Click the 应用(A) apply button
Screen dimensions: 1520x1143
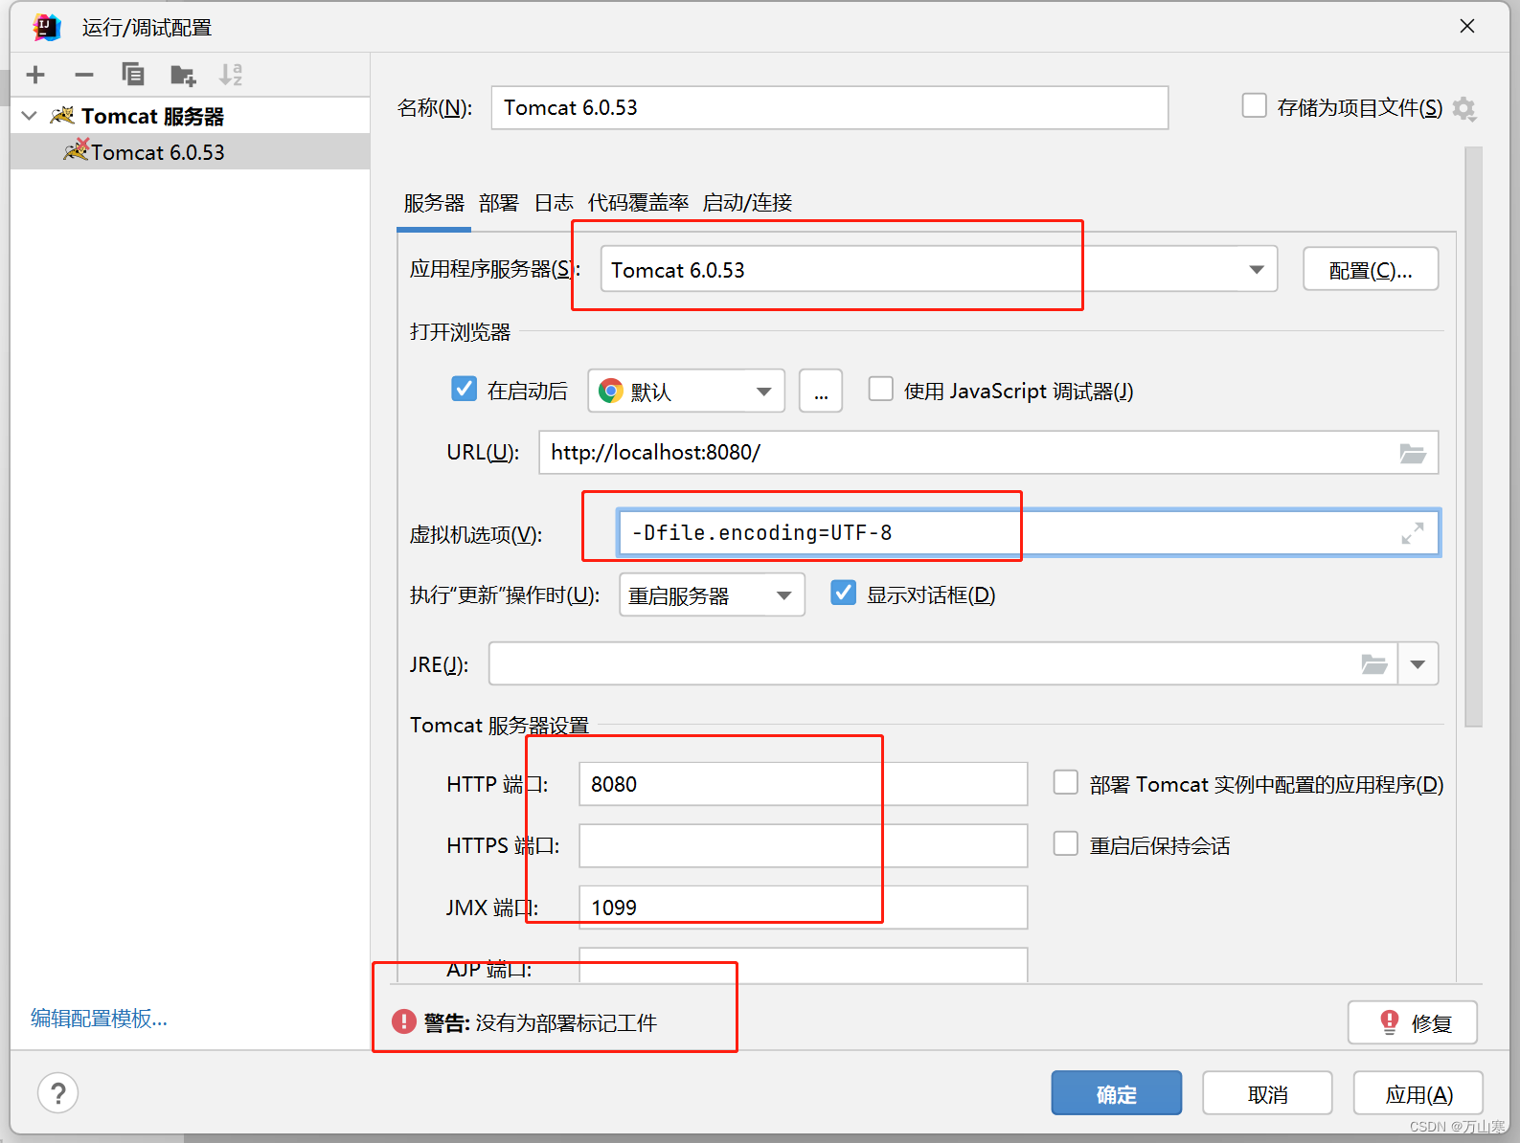pyautogui.click(x=1418, y=1093)
